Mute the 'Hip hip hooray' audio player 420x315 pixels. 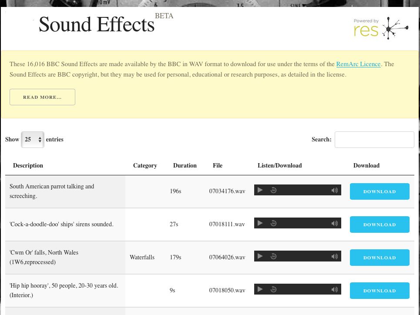[x=334, y=289]
